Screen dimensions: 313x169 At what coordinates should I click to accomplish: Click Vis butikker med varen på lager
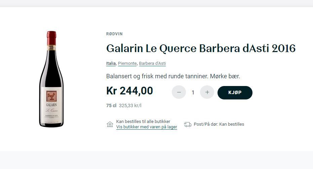(147, 127)
